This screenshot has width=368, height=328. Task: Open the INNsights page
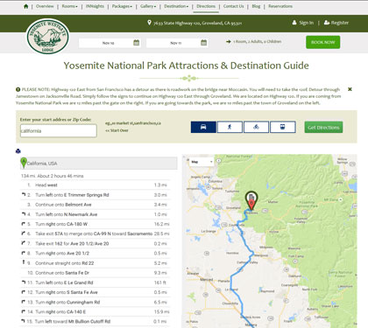click(95, 6)
